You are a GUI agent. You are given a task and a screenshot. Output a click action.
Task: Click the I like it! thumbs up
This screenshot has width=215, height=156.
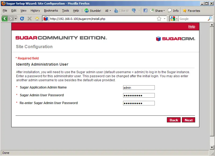pos(121,10)
